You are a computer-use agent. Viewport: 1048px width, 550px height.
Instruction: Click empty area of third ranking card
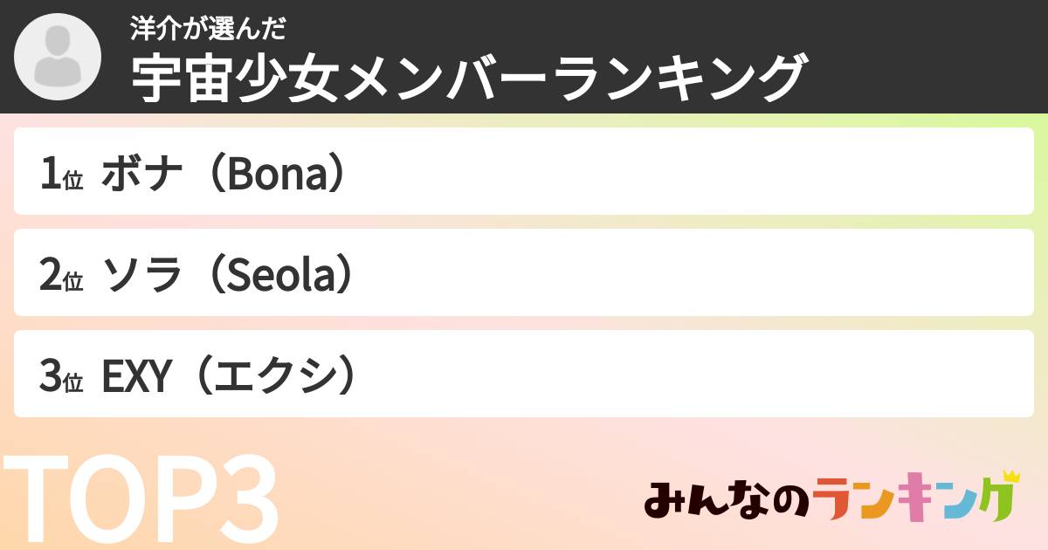click(699, 375)
